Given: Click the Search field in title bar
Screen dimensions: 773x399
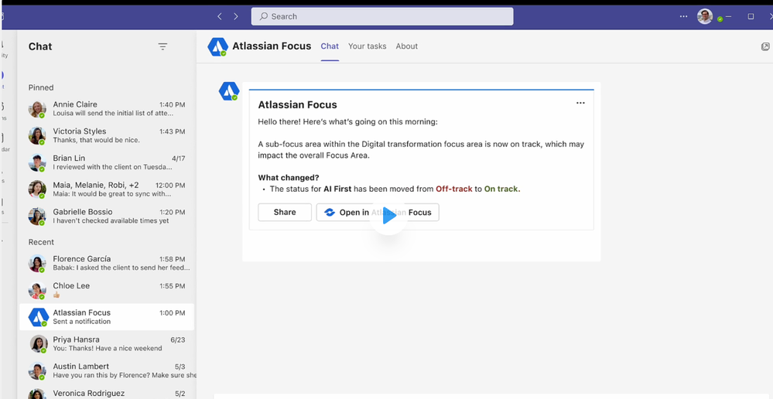Looking at the screenshot, I should [x=382, y=16].
